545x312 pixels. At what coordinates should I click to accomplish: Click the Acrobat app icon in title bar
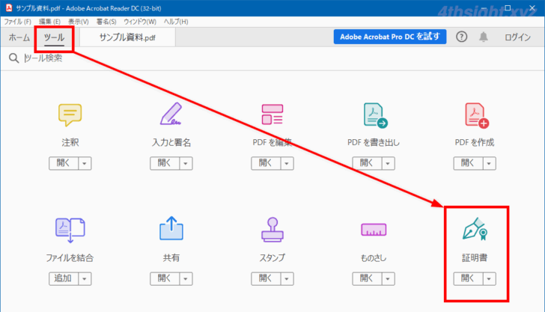(x=9, y=7)
